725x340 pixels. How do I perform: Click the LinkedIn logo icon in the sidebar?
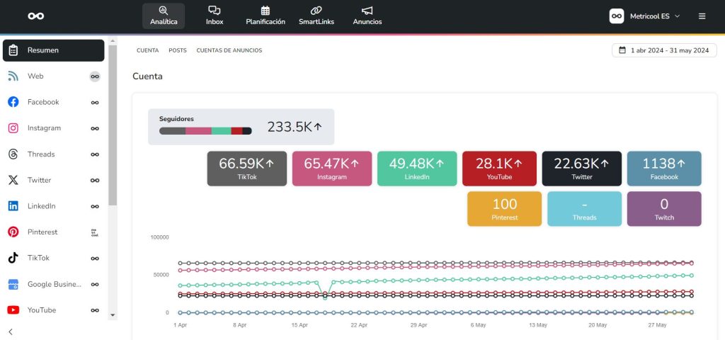tap(13, 206)
